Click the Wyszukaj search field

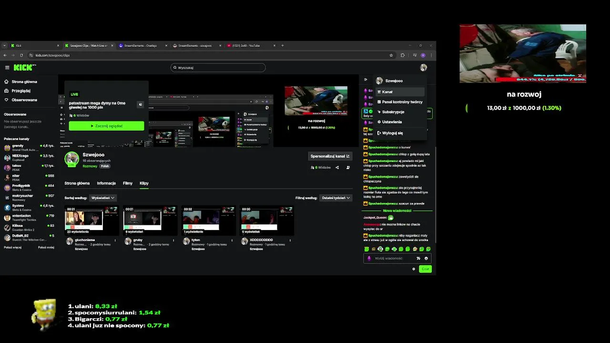click(218, 68)
